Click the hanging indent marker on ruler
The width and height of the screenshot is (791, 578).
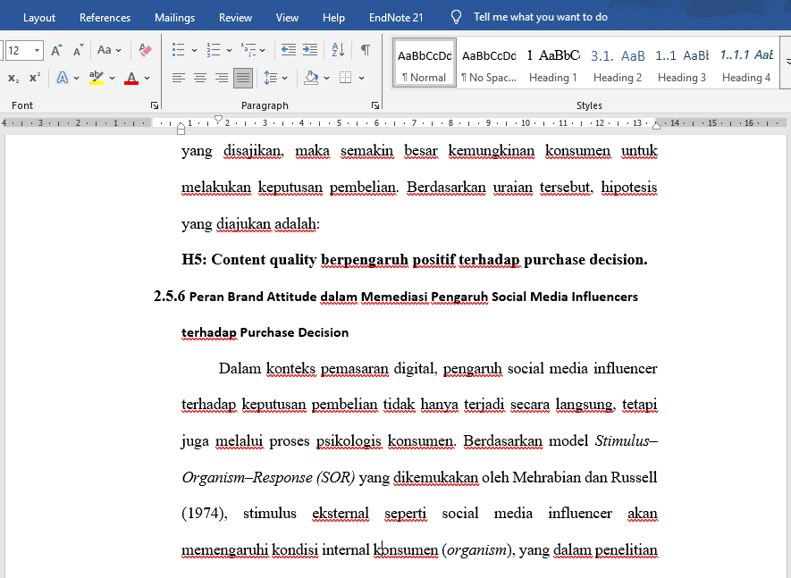click(x=181, y=128)
